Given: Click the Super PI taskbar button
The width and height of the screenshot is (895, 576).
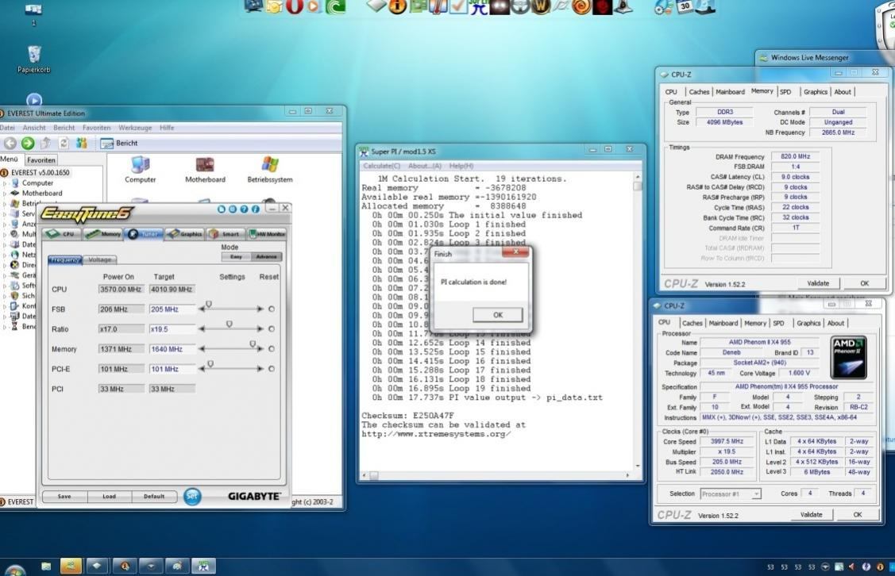Looking at the screenshot, I should (203, 566).
